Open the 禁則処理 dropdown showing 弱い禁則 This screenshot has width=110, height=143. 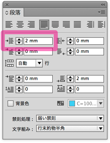(x=70, y=118)
